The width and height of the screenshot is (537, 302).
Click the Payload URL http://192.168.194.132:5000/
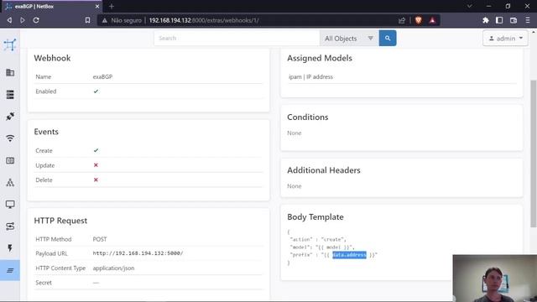[138, 253]
